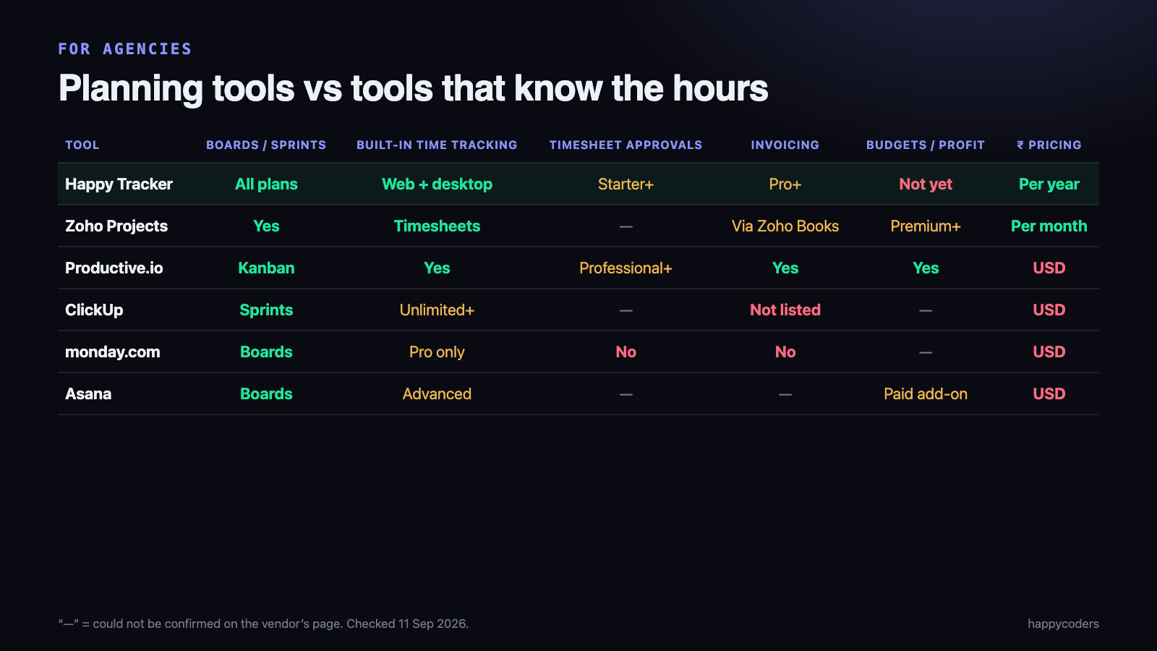The width and height of the screenshot is (1157, 651).
Task: Click the 'happycoders' footer text
Action: pyautogui.click(x=1063, y=624)
